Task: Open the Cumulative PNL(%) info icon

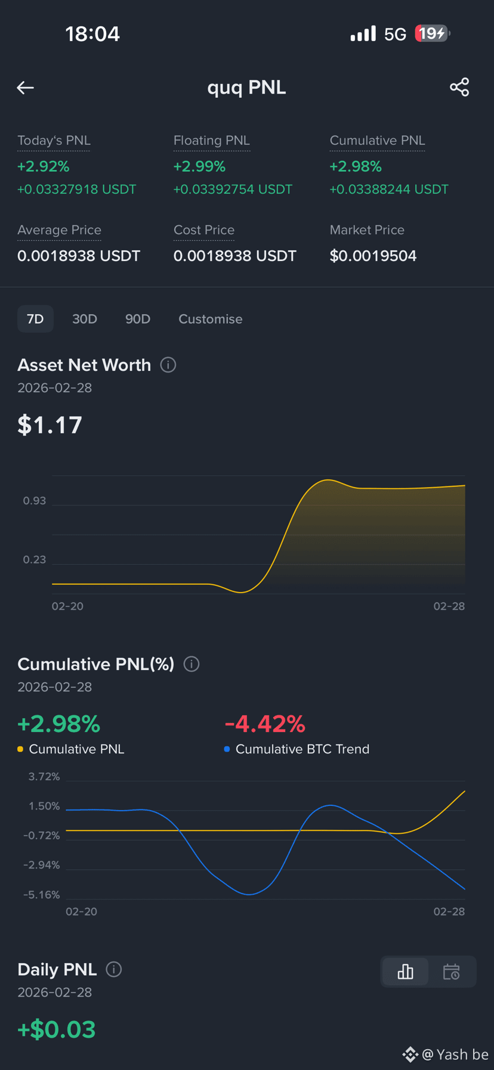Action: click(x=192, y=664)
